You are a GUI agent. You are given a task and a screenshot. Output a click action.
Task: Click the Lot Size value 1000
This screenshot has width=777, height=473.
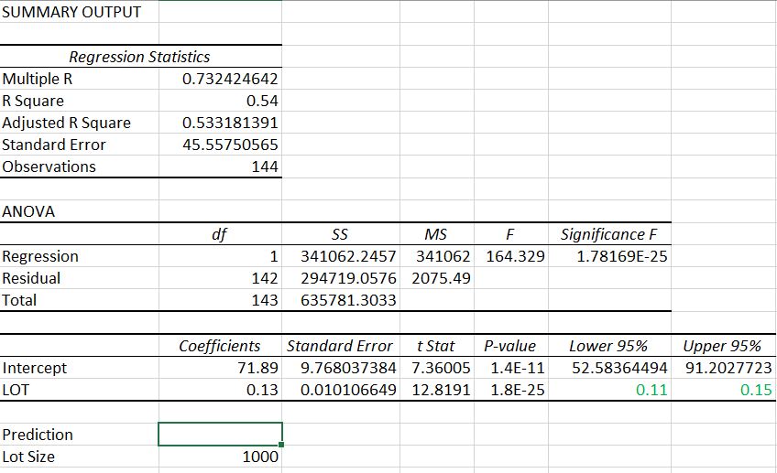[x=260, y=457]
